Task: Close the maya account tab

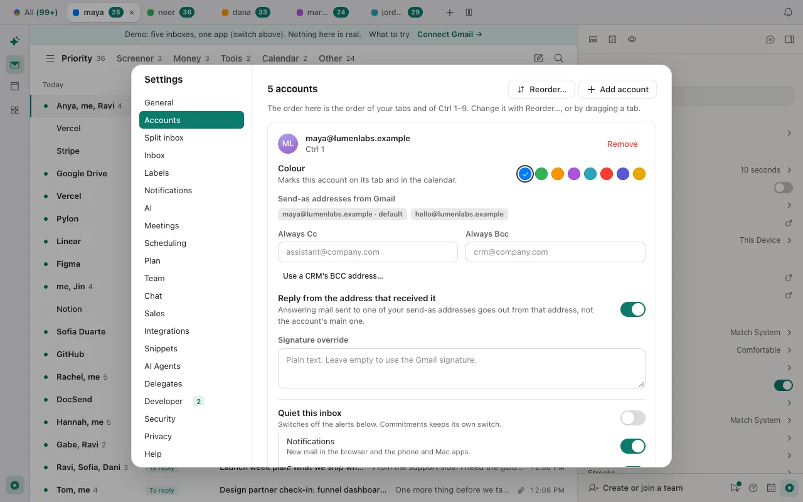Action: click(131, 13)
